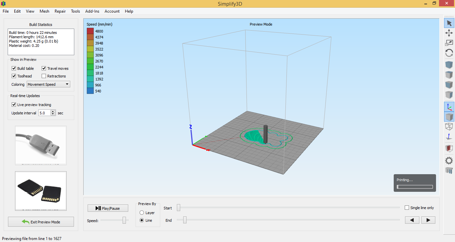Viewport: 455px width, 242px height.
Task: Click the 'Filament length: 1412.6 mm' line
Action: pos(31,37)
